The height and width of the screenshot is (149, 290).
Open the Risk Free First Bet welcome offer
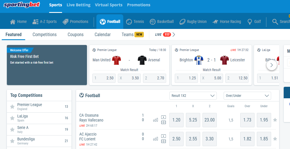point(47,65)
